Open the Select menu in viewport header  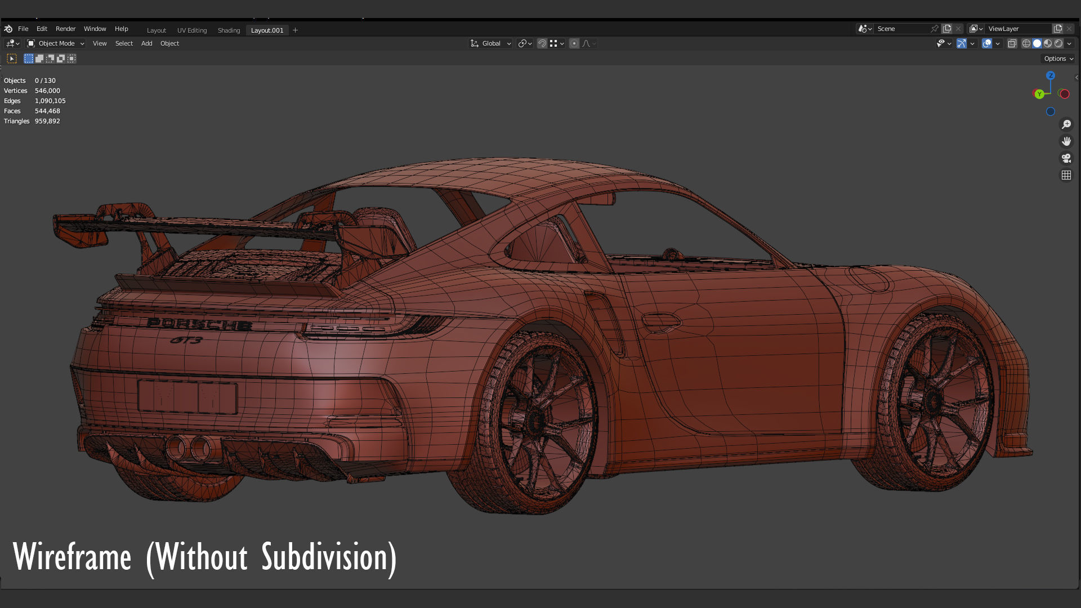[124, 43]
